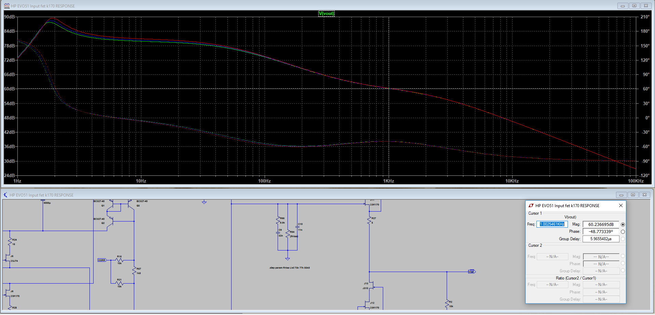
Task: Click the Cursor 2 Freq field
Action: pos(552,257)
